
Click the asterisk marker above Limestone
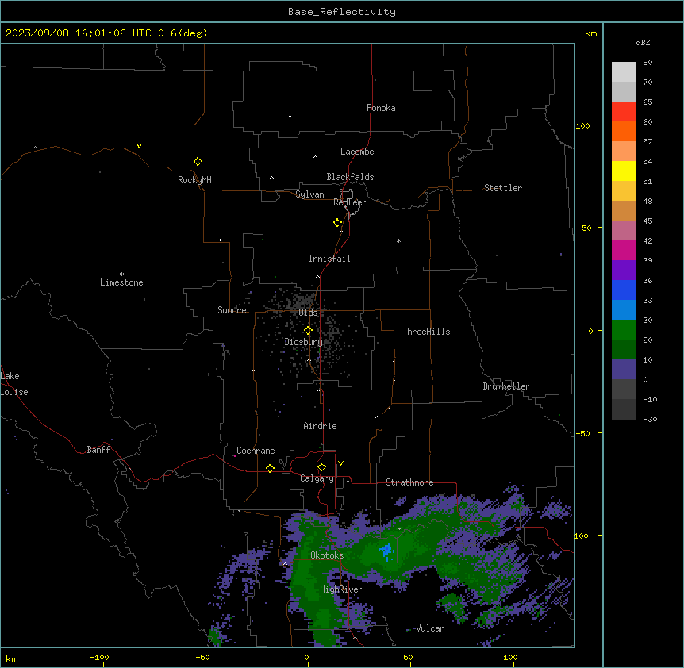click(121, 274)
